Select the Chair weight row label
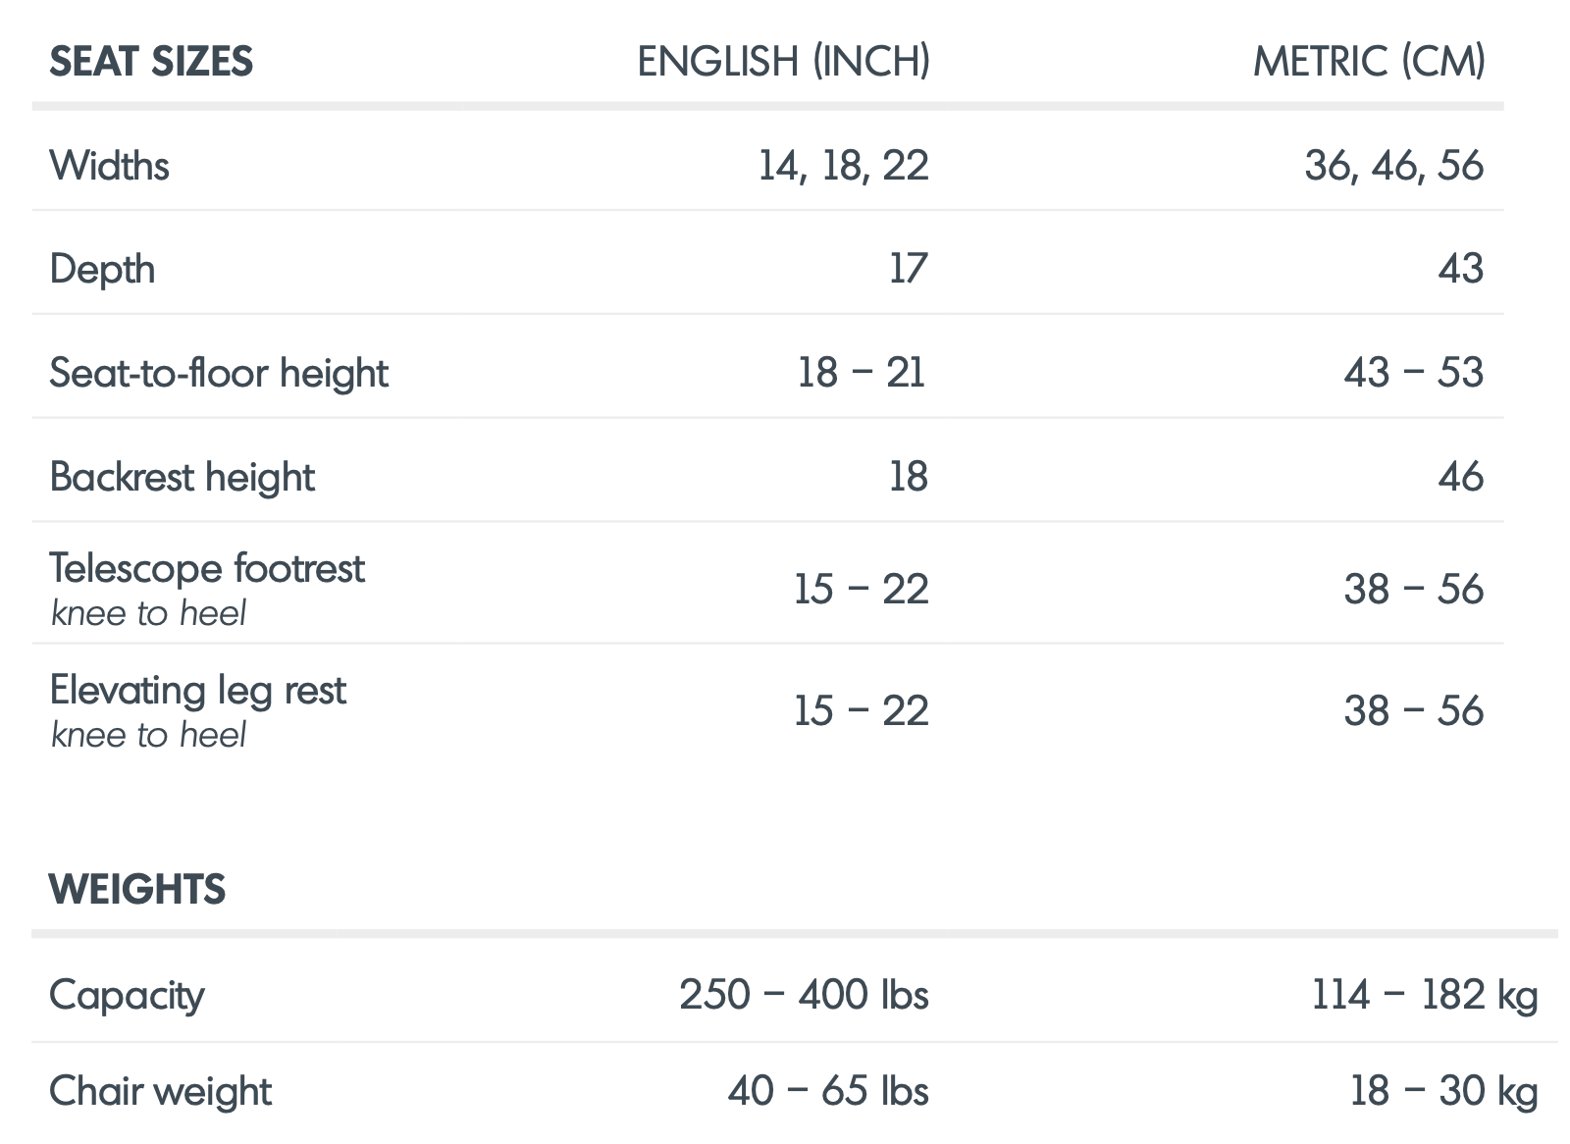1570x1144 pixels. (160, 1091)
